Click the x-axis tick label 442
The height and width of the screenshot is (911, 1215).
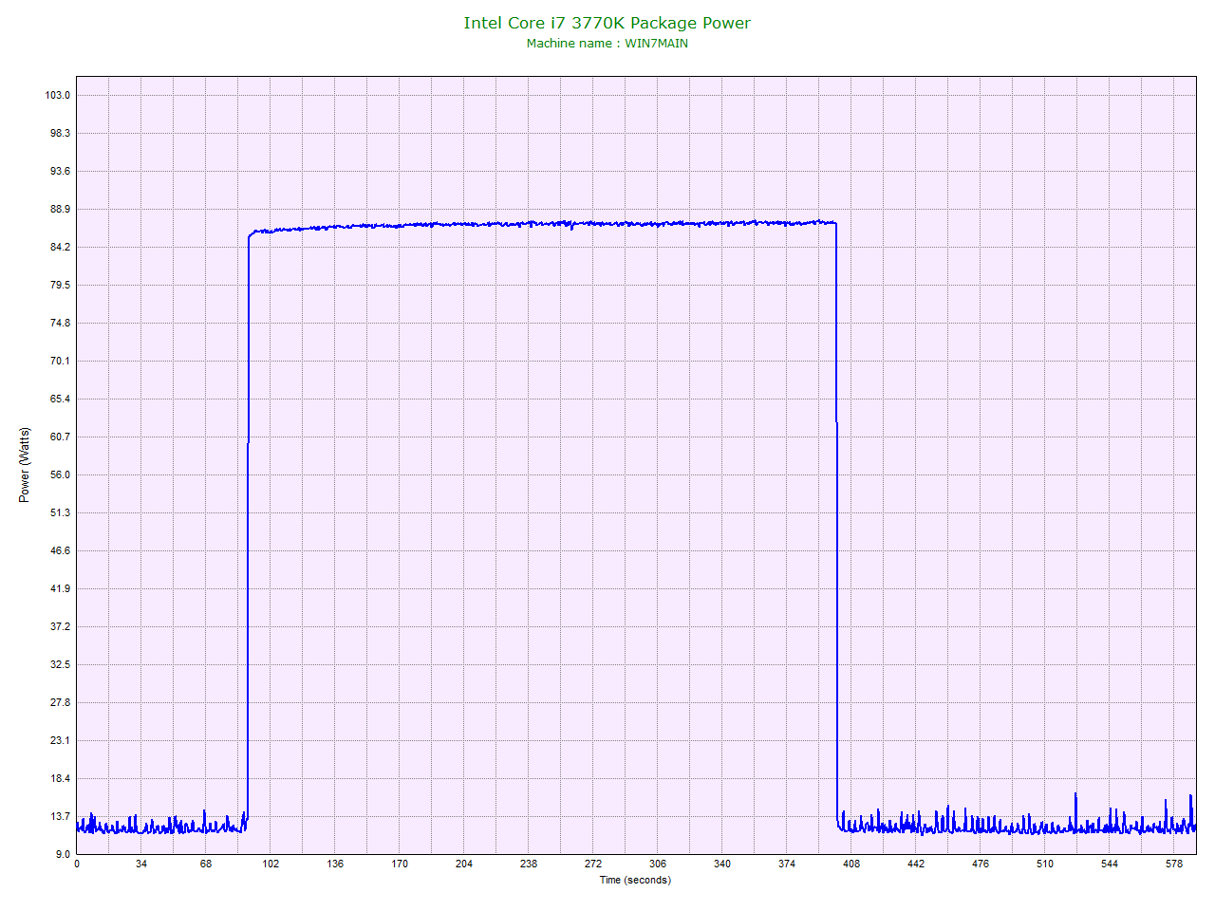916,864
